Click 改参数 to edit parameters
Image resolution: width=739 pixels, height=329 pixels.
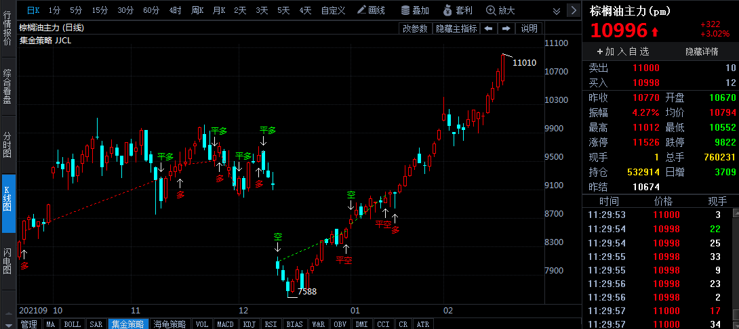[415, 28]
